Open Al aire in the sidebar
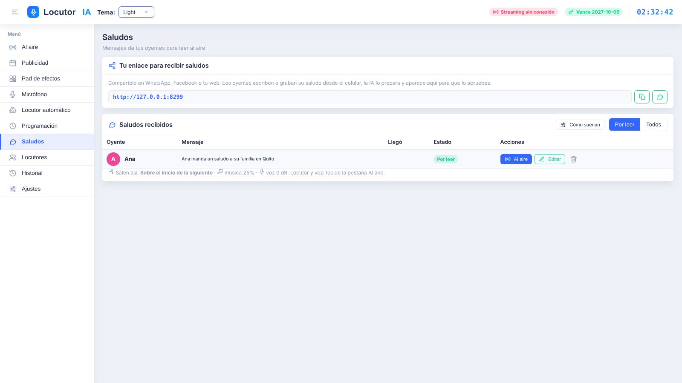This screenshot has width=682, height=383. pyautogui.click(x=47, y=47)
